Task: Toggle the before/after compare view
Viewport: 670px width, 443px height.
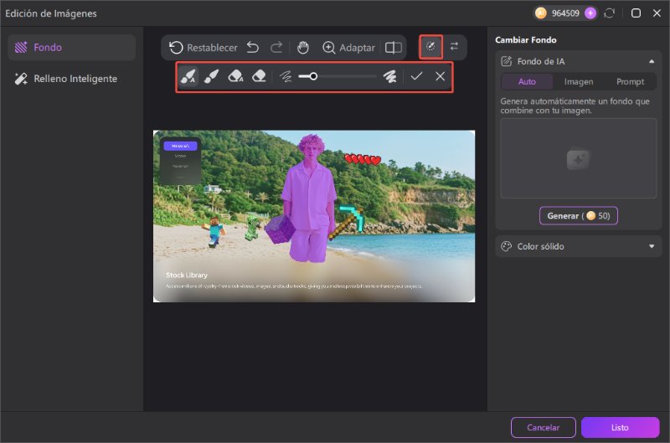Action: coord(393,48)
